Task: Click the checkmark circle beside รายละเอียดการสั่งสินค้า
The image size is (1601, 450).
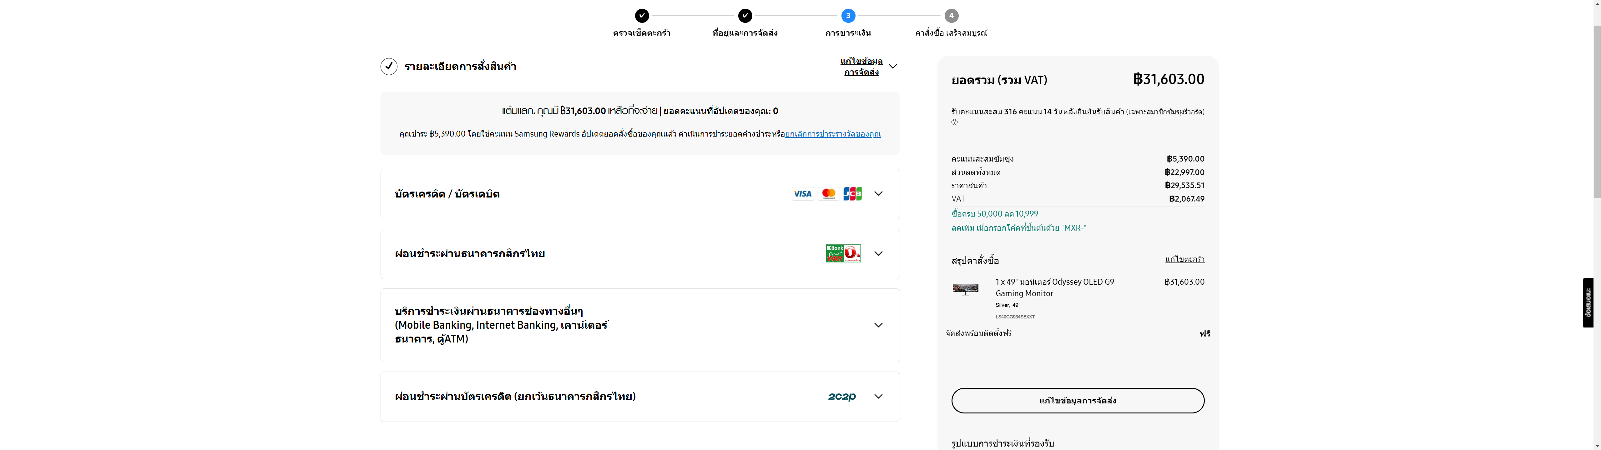Action: click(x=389, y=67)
